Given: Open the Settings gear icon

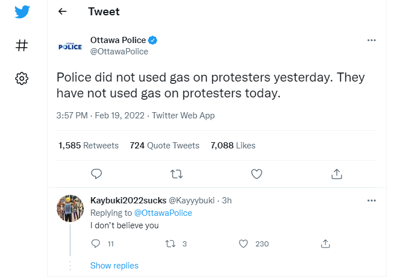Looking at the screenshot, I should [x=22, y=78].
